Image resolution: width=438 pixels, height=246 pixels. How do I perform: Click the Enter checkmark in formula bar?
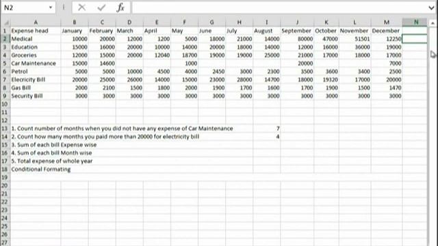[101, 8]
